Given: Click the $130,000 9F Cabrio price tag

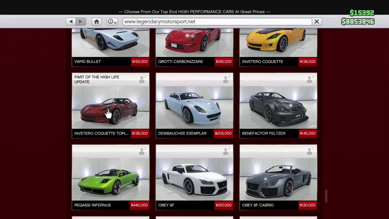Looking at the screenshot, I should click(x=308, y=205).
